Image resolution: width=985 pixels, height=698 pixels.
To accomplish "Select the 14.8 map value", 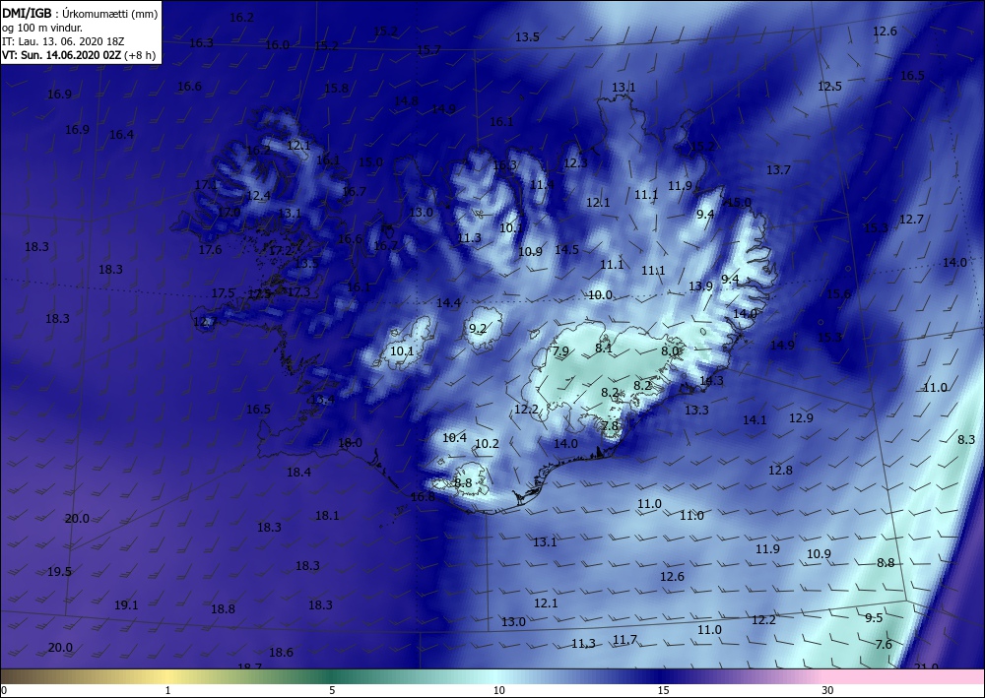I will click(x=407, y=101).
